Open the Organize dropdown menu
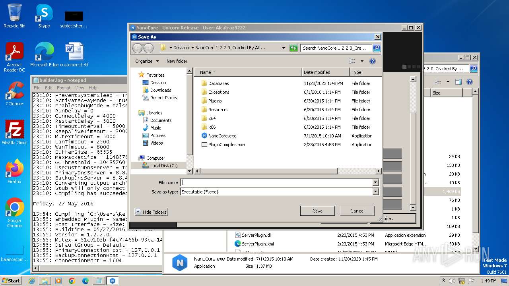 147,61
